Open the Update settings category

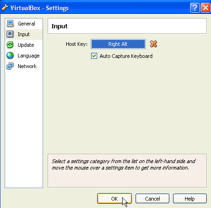26,45
